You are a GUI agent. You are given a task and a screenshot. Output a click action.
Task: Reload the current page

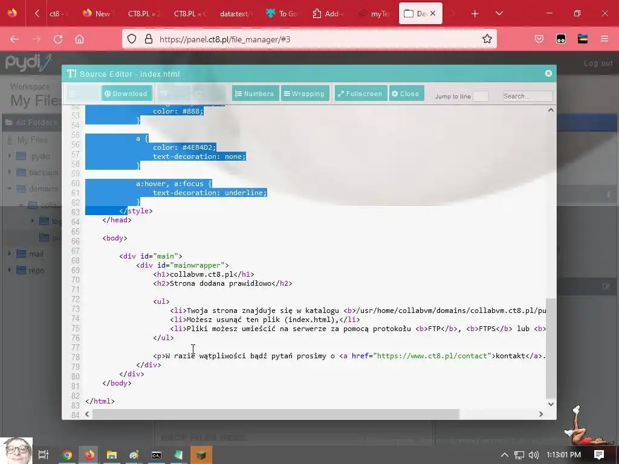(58, 39)
